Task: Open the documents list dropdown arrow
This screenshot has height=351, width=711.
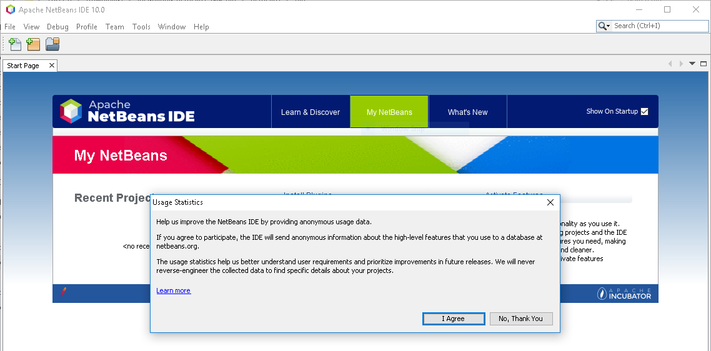Action: [692, 64]
